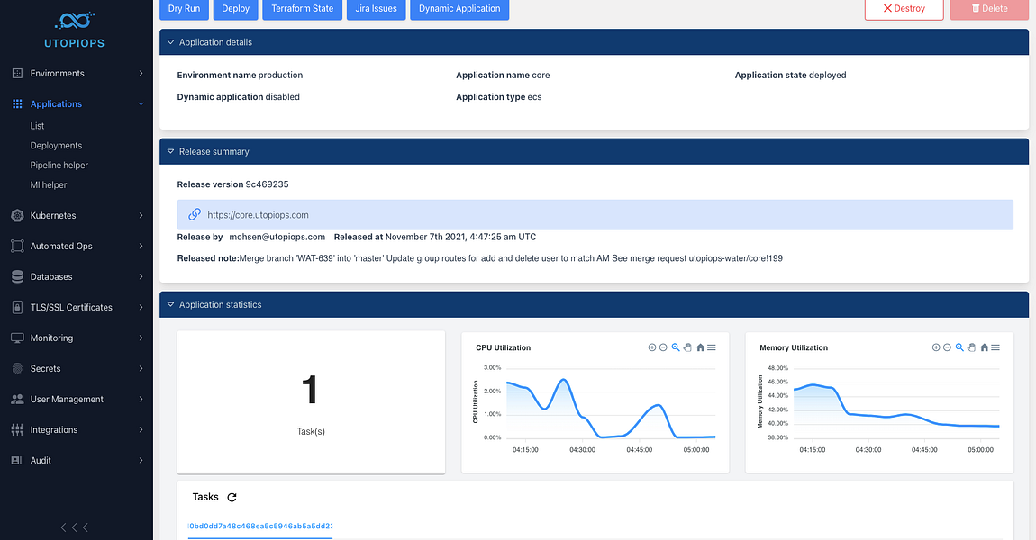Click the release version 9c469235 text
The image size is (1036, 540).
pos(267,184)
